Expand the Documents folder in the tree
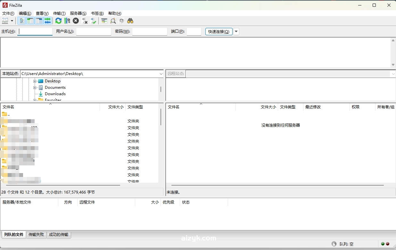This screenshot has width=396, height=250. 35,87
